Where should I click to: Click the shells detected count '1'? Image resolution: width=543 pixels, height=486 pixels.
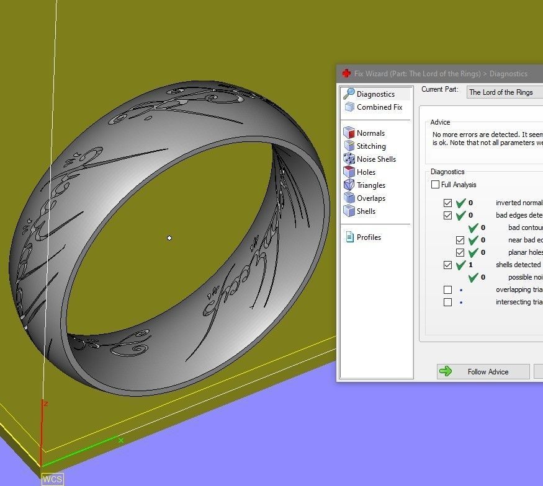coord(470,265)
